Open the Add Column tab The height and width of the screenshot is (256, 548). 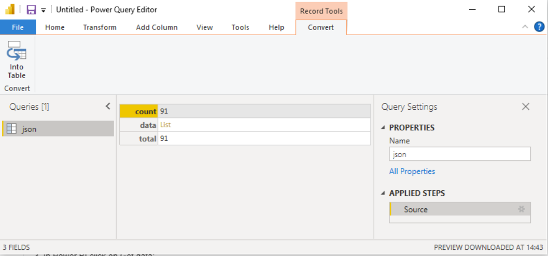(x=157, y=27)
